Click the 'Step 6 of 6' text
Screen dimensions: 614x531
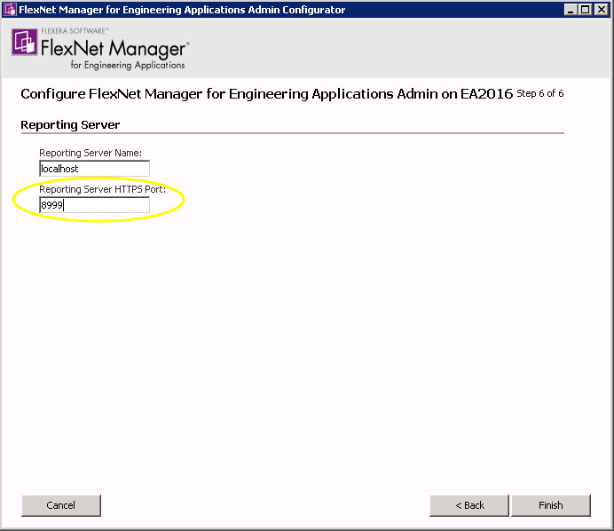[540, 93]
